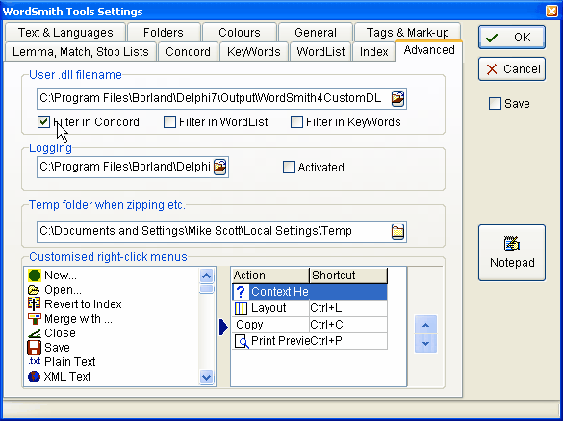This screenshot has width=563, height=421.
Task: Click the Ctrl+C shortcut cell
Action: pos(348,325)
